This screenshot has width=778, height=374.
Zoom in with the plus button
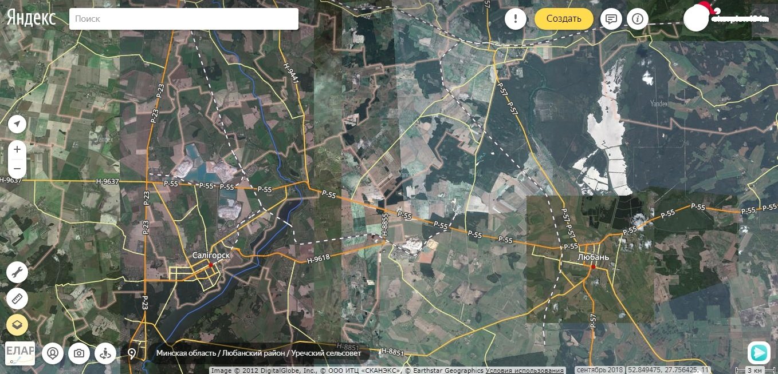[17, 149]
